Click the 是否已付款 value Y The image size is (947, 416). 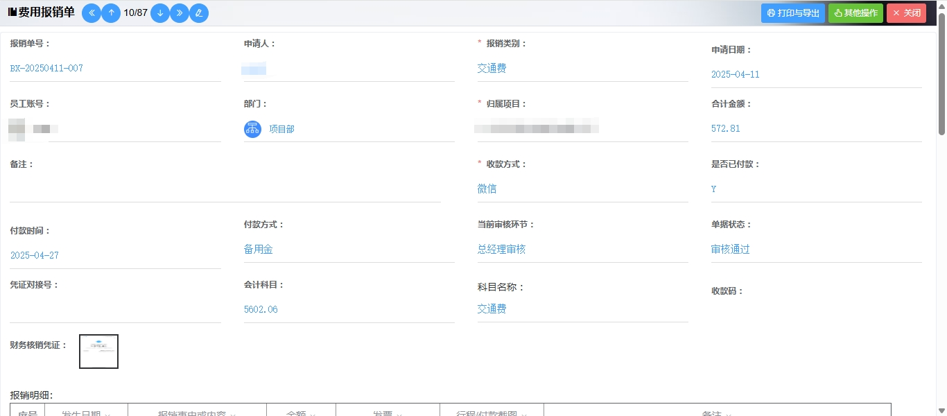[714, 189]
